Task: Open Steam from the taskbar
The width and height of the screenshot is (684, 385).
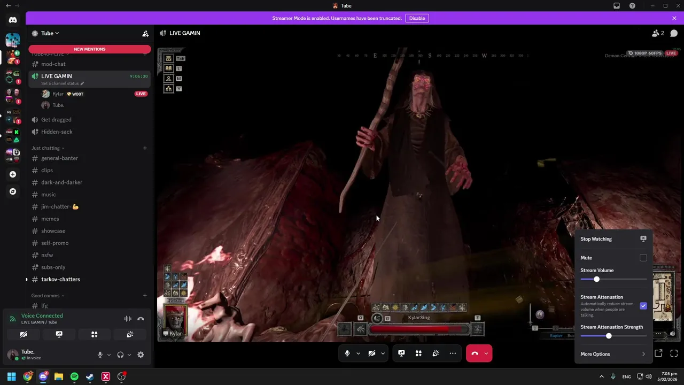Action: point(90,376)
